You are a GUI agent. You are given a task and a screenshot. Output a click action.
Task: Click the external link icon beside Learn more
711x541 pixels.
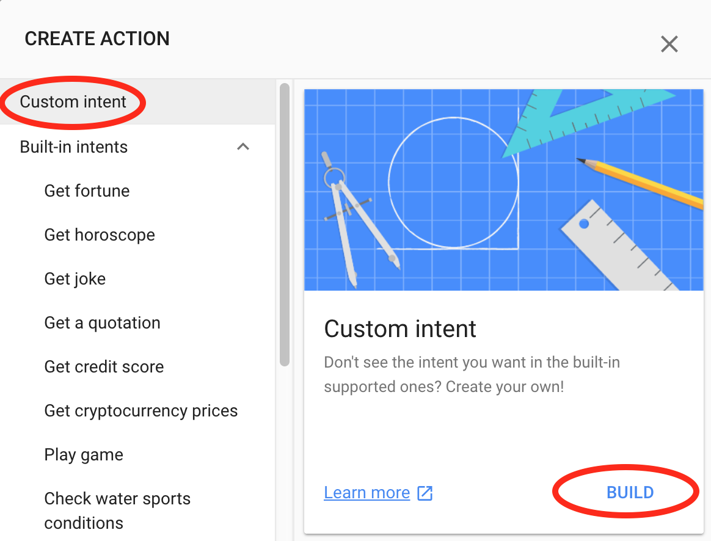pyautogui.click(x=425, y=492)
